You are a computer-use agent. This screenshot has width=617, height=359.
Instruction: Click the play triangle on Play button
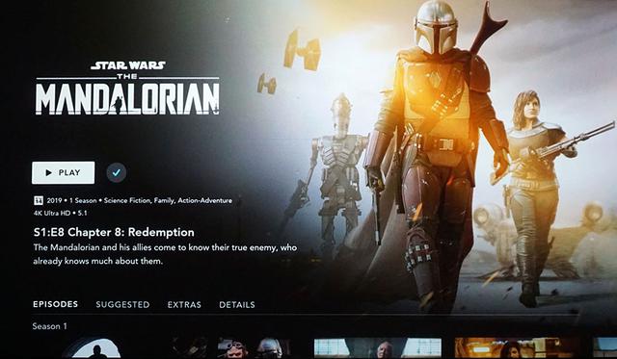click(49, 172)
